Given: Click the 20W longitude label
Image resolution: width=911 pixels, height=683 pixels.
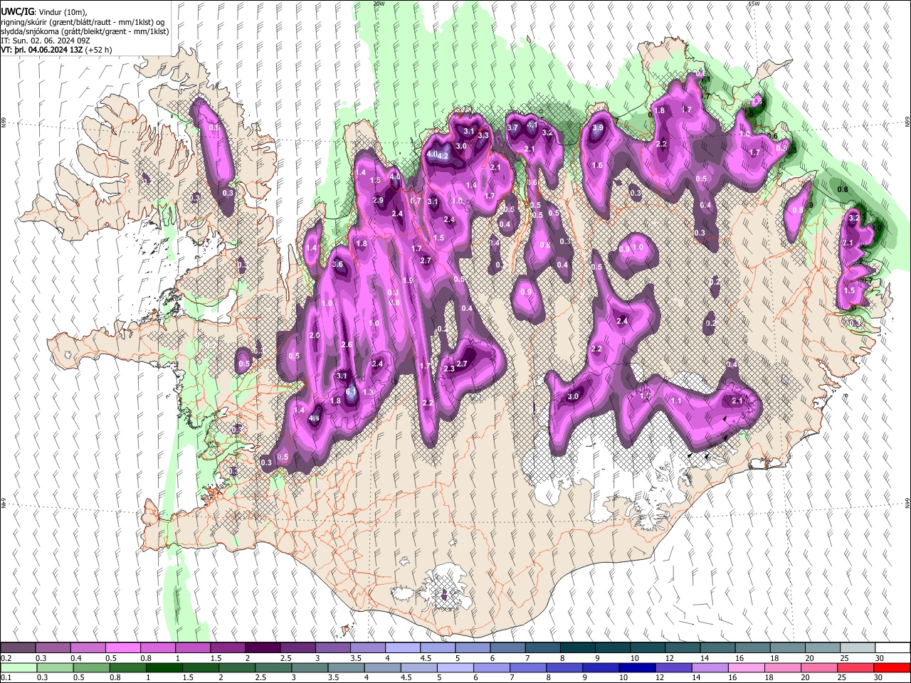Looking at the screenshot, I should pyautogui.click(x=379, y=4).
